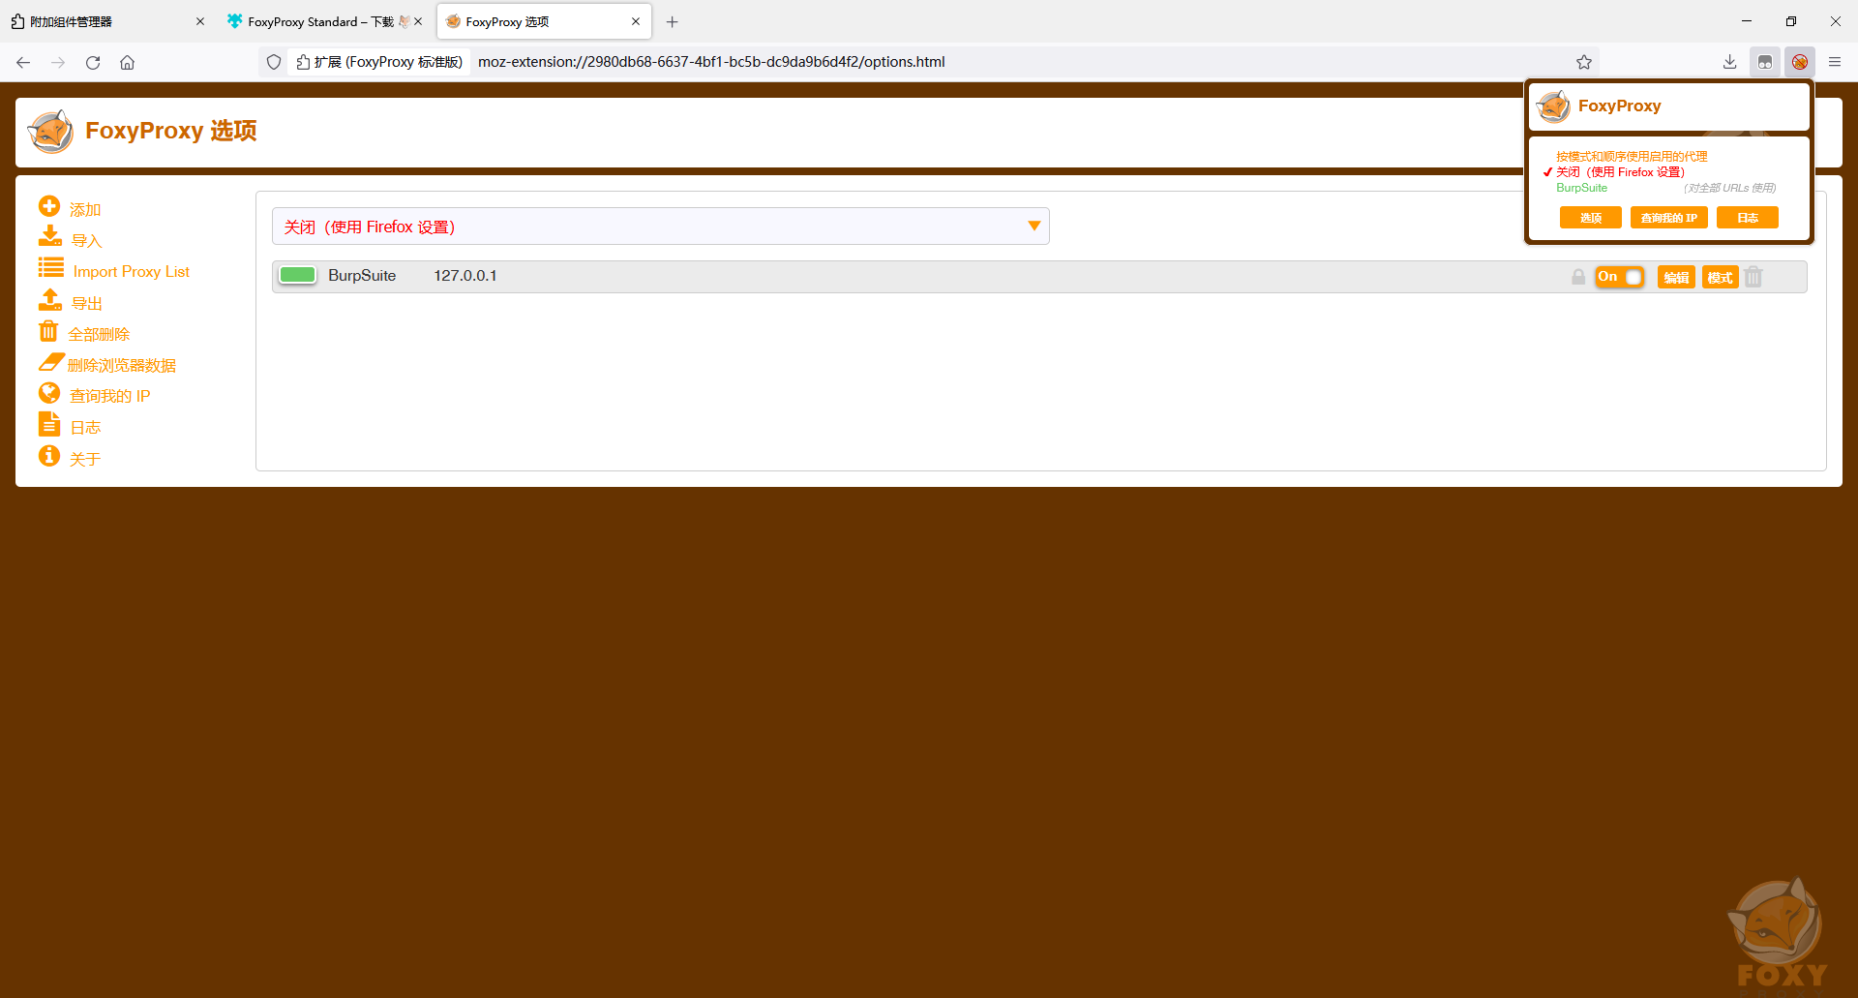Select 按模式和顺序使用启用的代理 in the FoxyProxy popup
This screenshot has width=1858, height=998.
coord(1632,156)
